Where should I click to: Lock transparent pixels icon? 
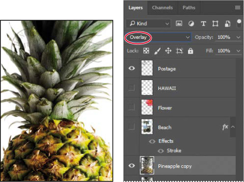tap(146, 51)
